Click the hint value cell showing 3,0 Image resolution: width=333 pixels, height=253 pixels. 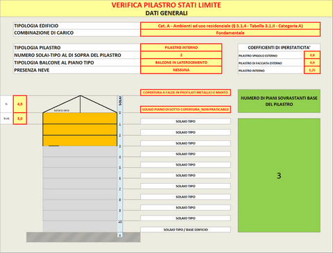point(20,119)
